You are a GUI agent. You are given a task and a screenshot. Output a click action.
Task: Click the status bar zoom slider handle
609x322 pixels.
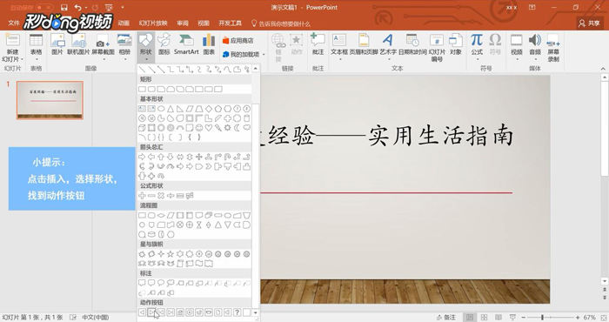click(x=542, y=318)
